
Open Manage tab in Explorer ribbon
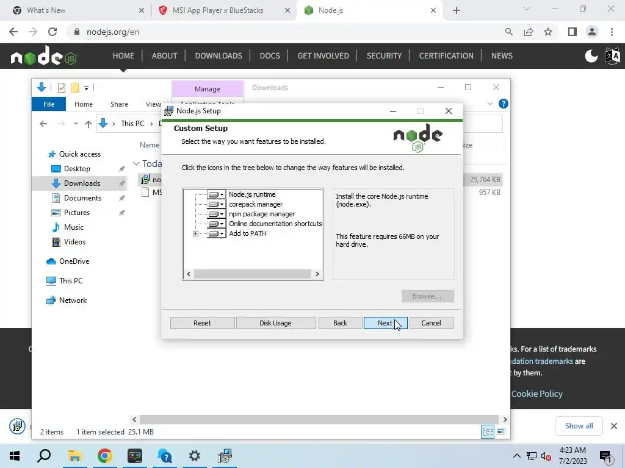coord(208,89)
